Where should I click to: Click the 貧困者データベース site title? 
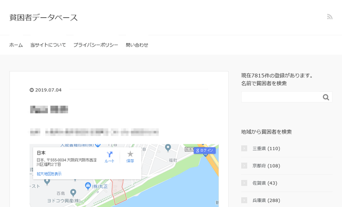point(43,17)
